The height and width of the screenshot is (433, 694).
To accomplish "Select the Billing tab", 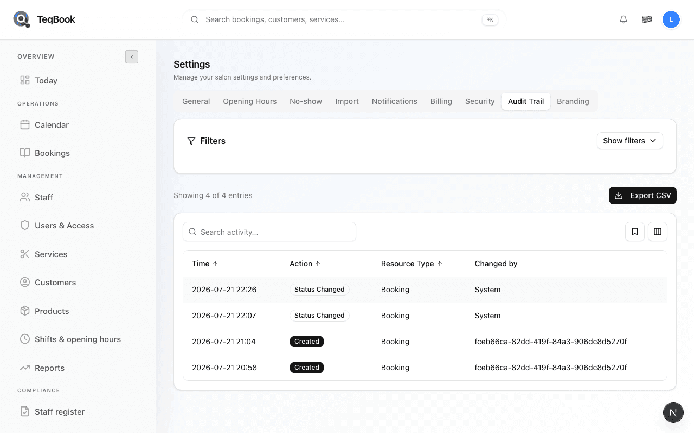I will pyautogui.click(x=441, y=101).
